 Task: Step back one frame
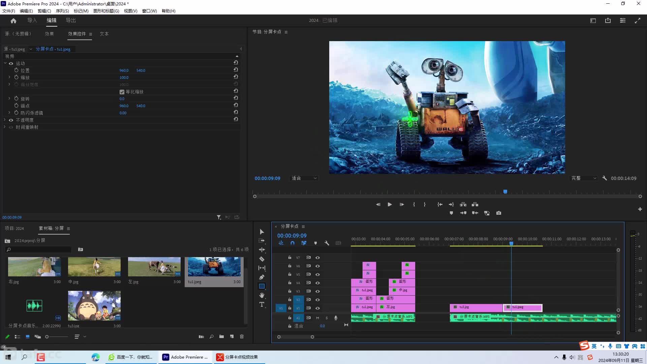pos(378,204)
